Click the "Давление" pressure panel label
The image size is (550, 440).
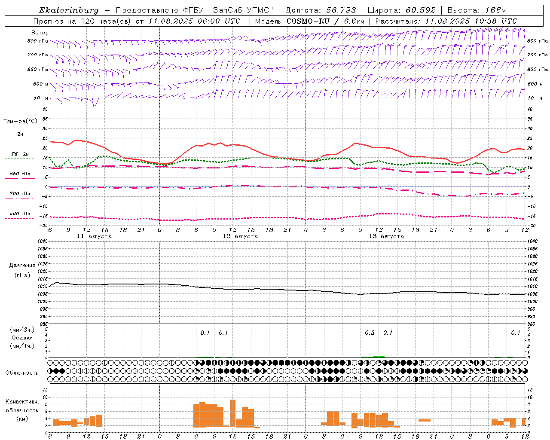22,266
